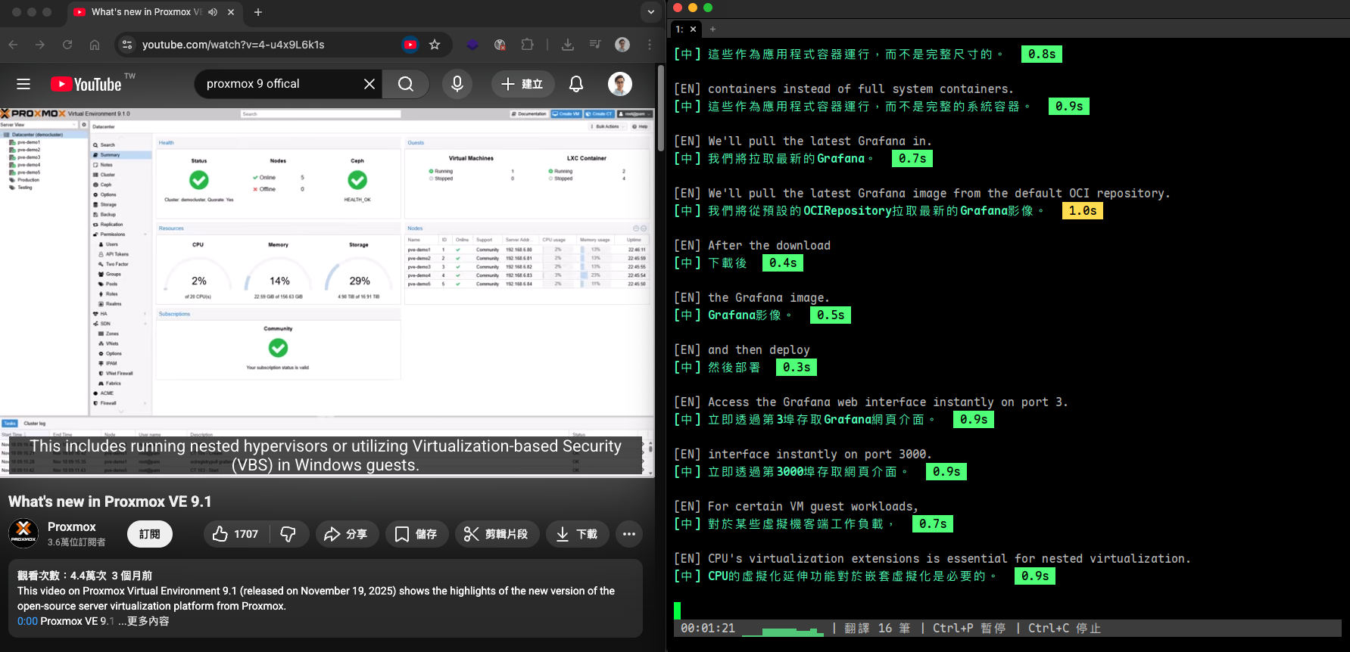Open the browser three-dot menu
Image resolution: width=1350 pixels, height=652 pixels.
(x=650, y=45)
